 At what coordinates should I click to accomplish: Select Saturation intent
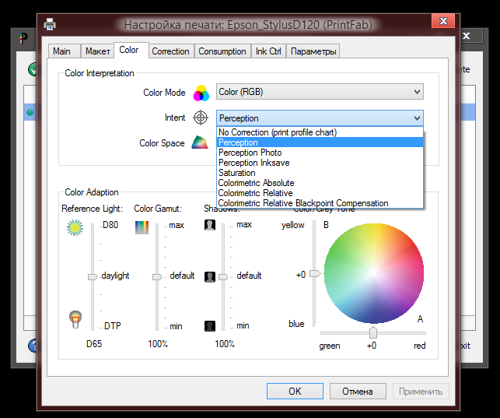320,173
